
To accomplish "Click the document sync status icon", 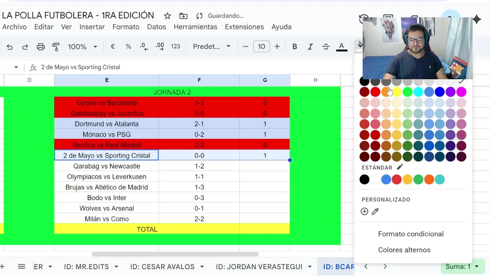I will pyautogui.click(x=199, y=16).
